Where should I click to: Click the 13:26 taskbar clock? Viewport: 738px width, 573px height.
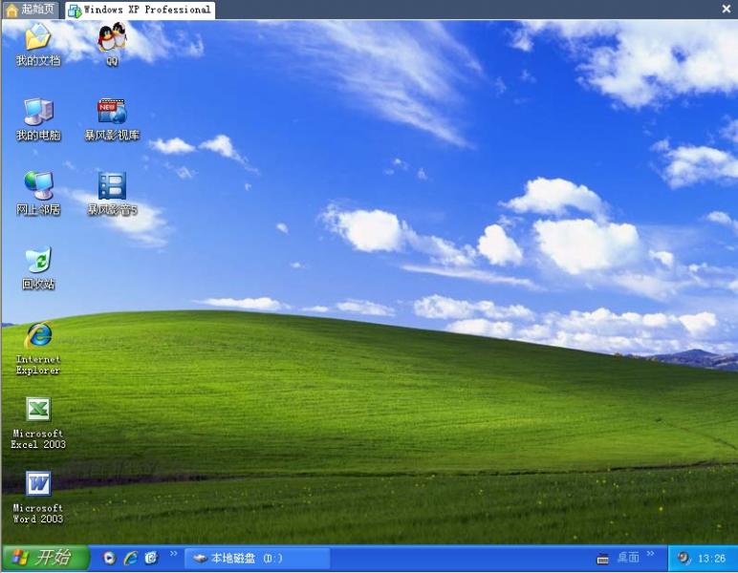point(712,558)
